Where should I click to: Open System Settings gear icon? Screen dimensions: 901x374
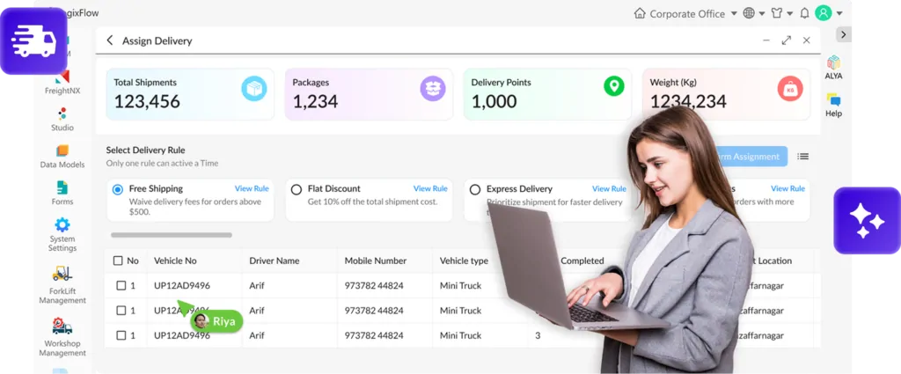(62, 224)
